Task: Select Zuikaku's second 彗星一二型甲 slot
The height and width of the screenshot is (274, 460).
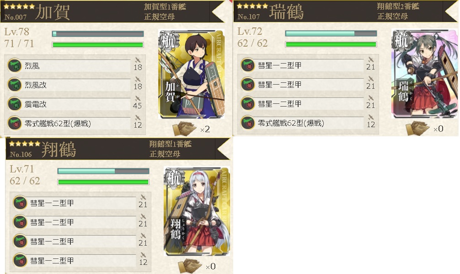Action: pos(308,85)
